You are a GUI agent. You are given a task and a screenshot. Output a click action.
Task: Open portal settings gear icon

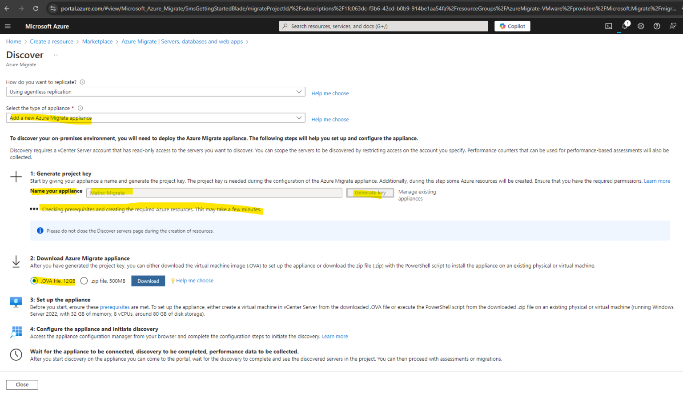point(641,26)
